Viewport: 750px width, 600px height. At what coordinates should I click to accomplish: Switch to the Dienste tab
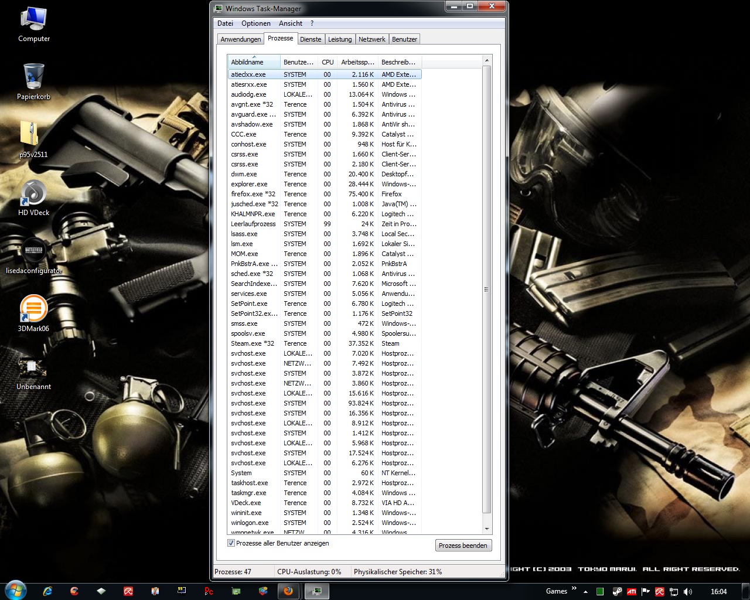click(311, 39)
